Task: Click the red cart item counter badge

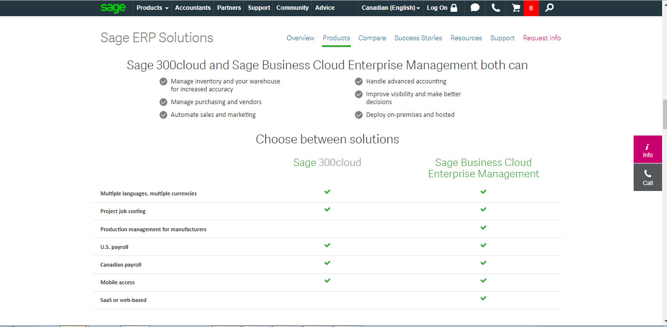Action: click(x=531, y=8)
